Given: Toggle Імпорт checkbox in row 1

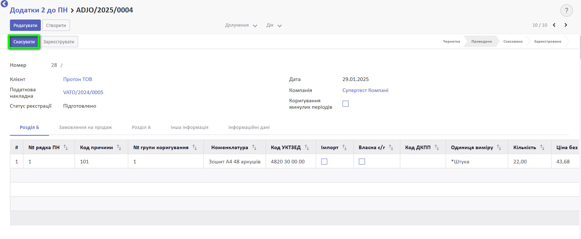Looking at the screenshot, I should 324,162.
